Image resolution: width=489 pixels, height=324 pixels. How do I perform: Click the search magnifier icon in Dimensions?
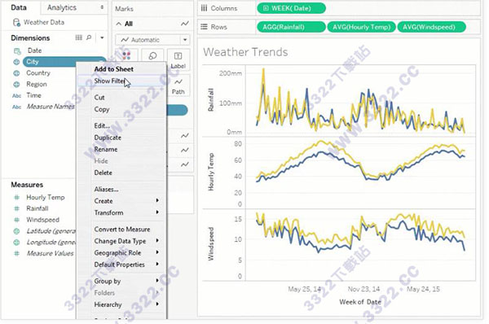point(89,37)
